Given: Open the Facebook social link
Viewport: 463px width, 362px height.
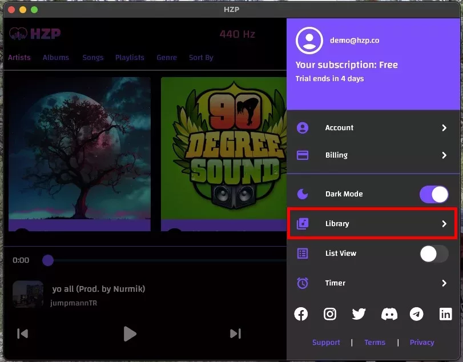Looking at the screenshot, I should pyautogui.click(x=301, y=314).
